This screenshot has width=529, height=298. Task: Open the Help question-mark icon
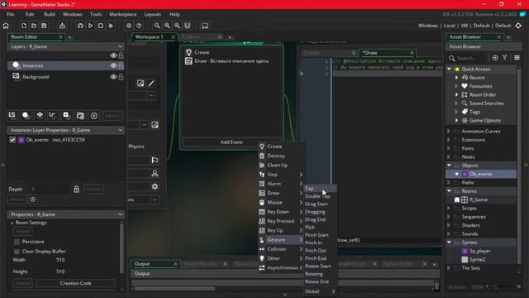(139, 26)
